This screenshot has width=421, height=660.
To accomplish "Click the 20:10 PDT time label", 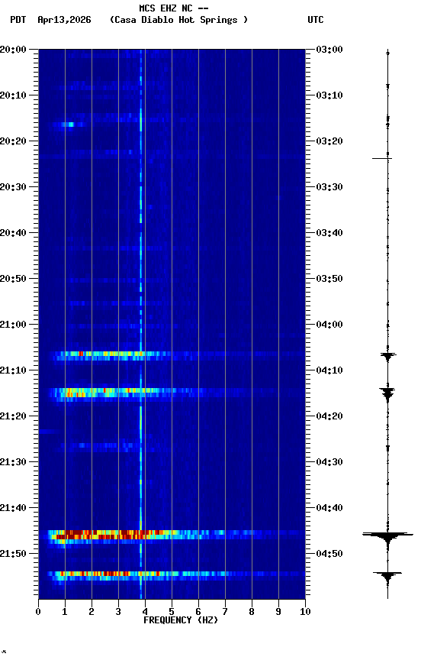I will [x=13, y=95].
